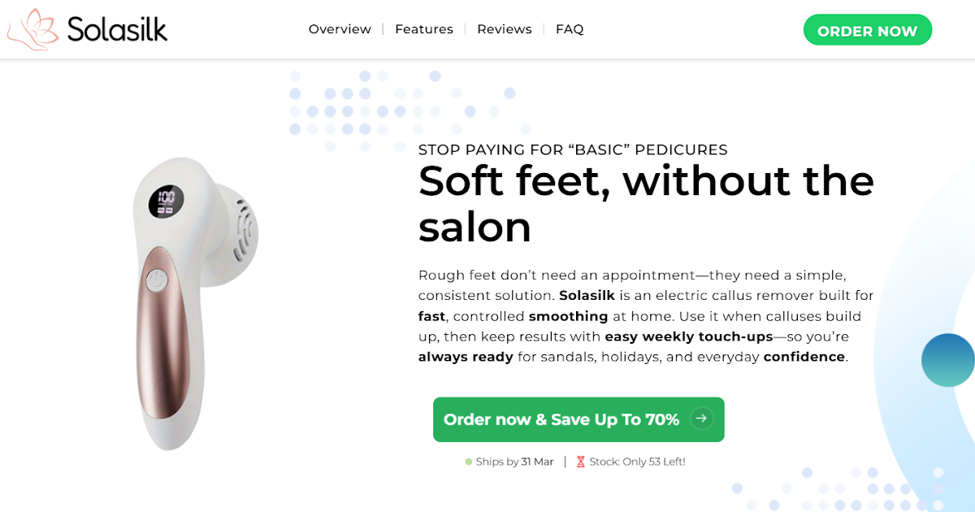Screen dimensions: 975x512
Task: Go to the Features section
Action: [424, 29]
